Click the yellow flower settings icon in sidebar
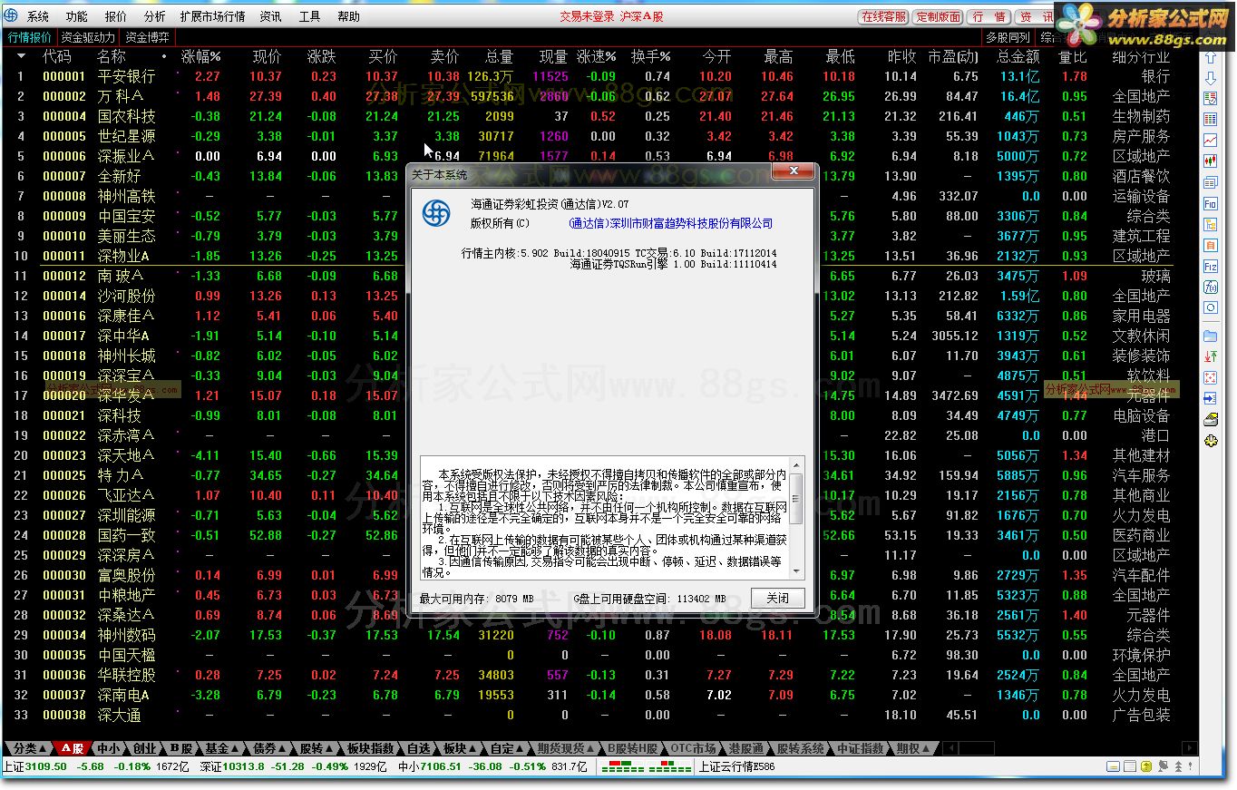This screenshot has height=790, width=1237. (x=1210, y=441)
